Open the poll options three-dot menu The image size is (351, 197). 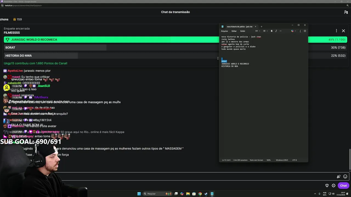coord(336,31)
